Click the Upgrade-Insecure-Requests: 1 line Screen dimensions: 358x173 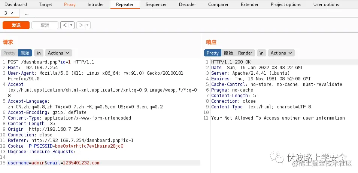(45, 152)
